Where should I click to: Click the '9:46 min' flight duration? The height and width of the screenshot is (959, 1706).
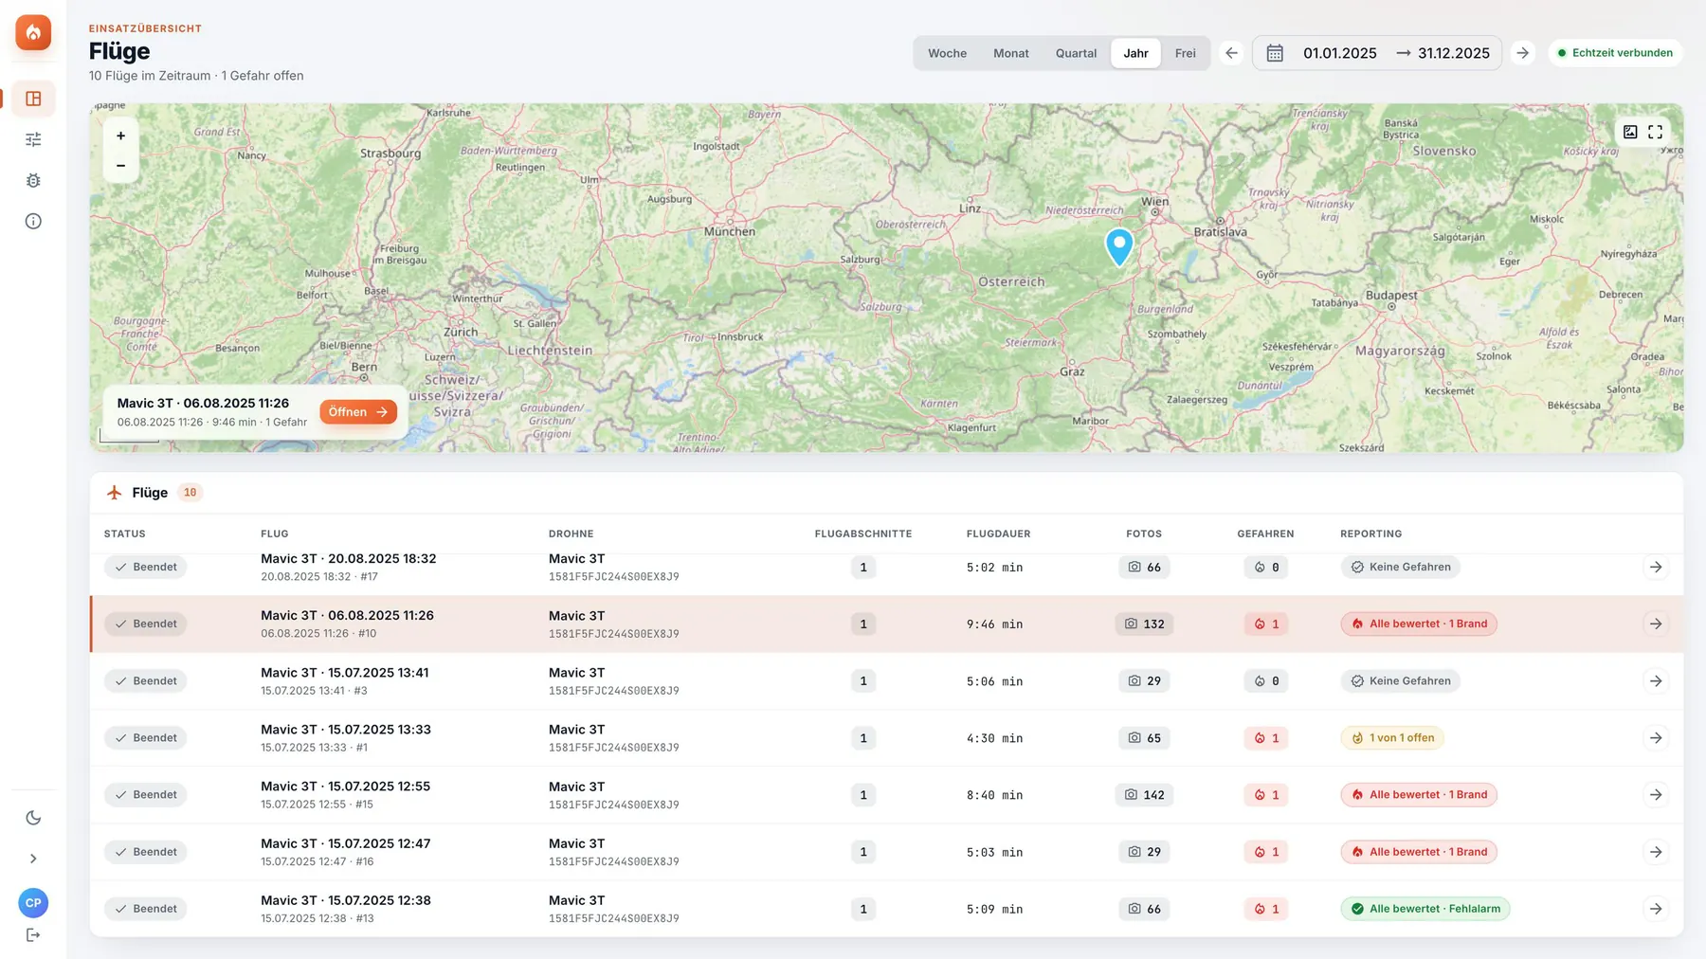994,624
